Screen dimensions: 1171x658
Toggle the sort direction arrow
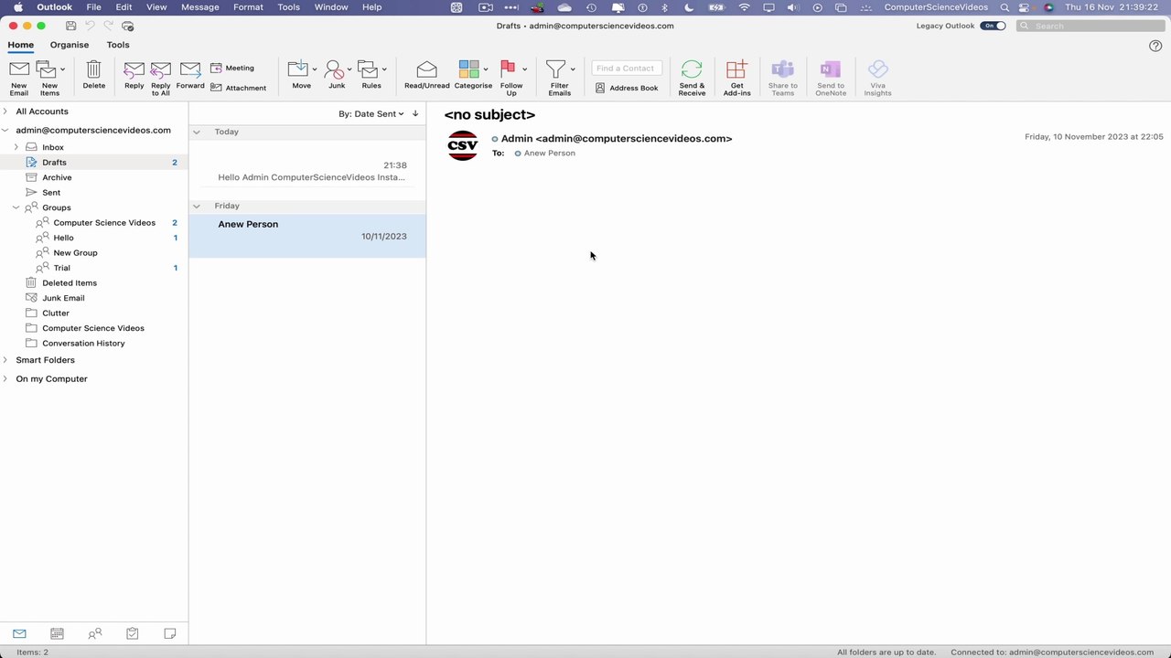click(415, 113)
